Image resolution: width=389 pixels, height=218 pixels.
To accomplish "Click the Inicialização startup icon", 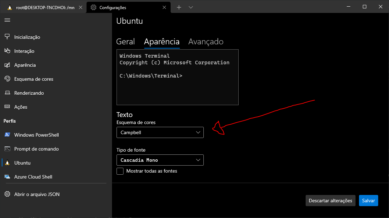I will 7,37.
